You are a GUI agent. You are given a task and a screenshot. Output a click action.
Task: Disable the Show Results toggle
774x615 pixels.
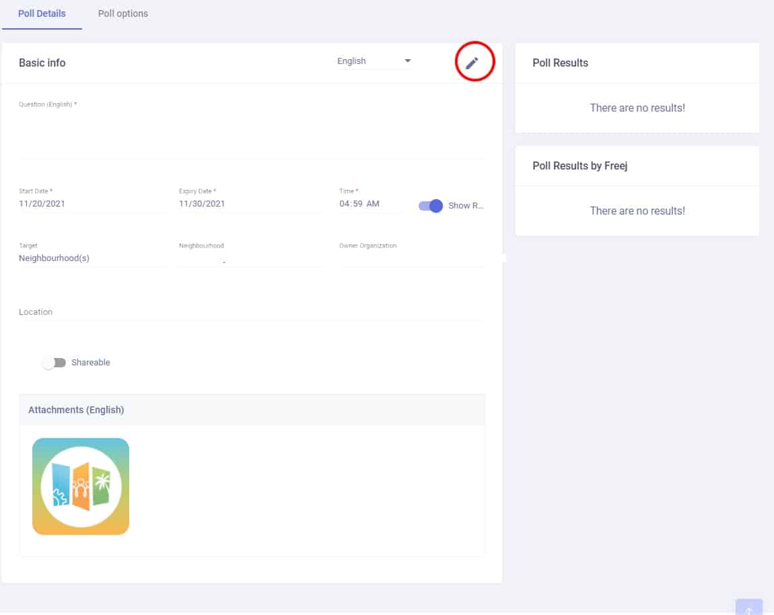click(431, 206)
